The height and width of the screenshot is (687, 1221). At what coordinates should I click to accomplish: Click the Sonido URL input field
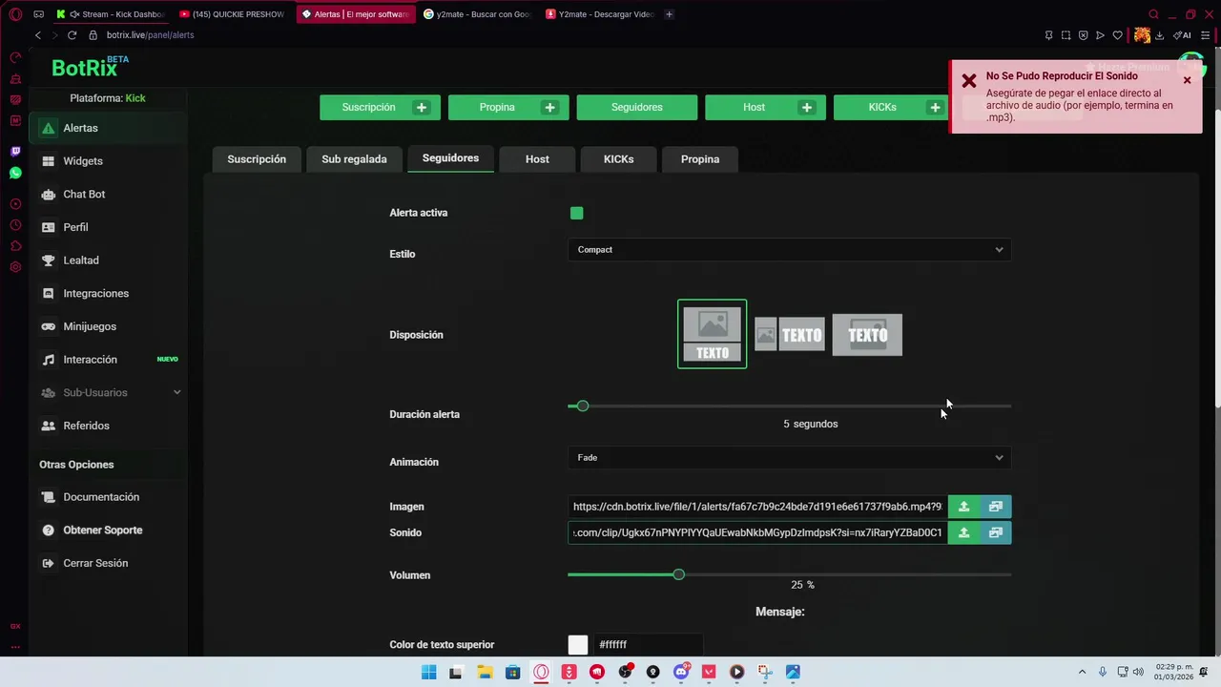[757, 532]
